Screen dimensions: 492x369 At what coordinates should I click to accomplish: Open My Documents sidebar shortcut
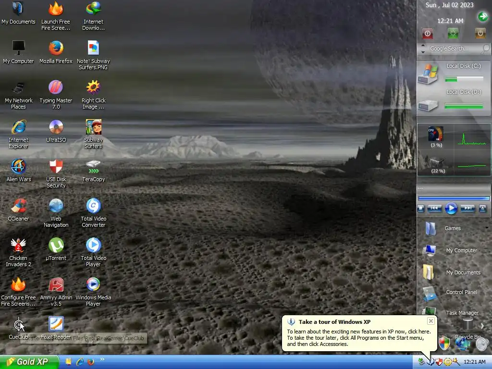coord(452,272)
